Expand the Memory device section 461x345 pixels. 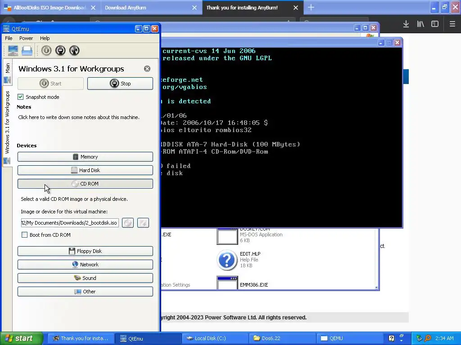pyautogui.click(x=85, y=157)
